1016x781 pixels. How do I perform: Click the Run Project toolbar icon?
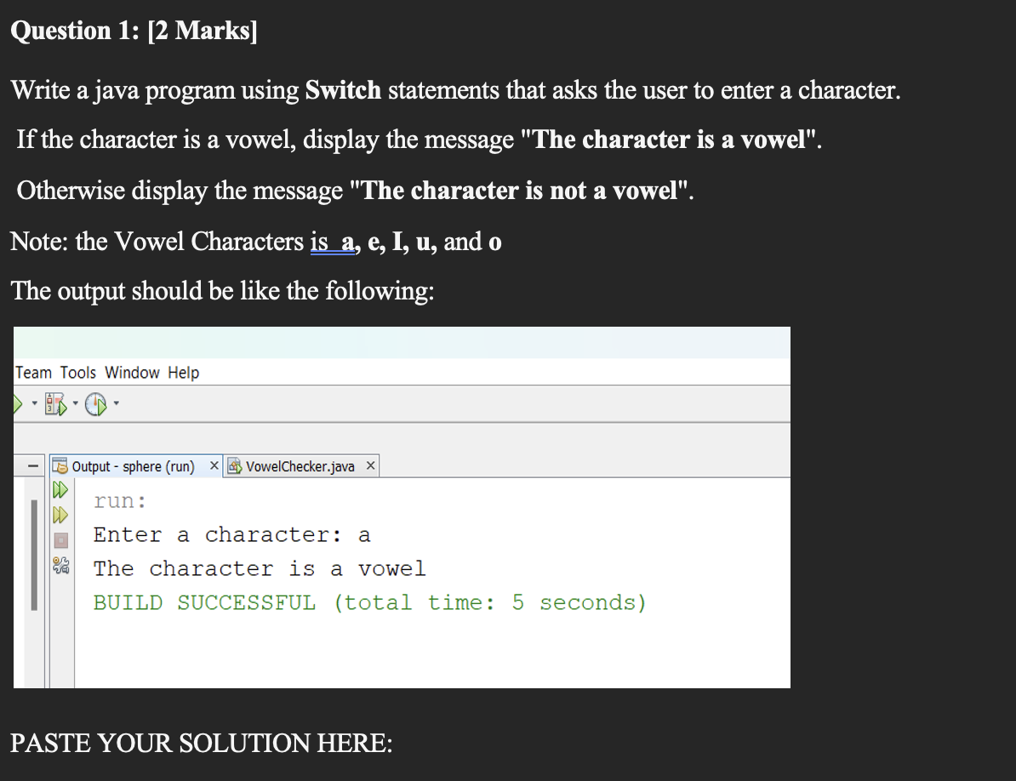(16, 402)
